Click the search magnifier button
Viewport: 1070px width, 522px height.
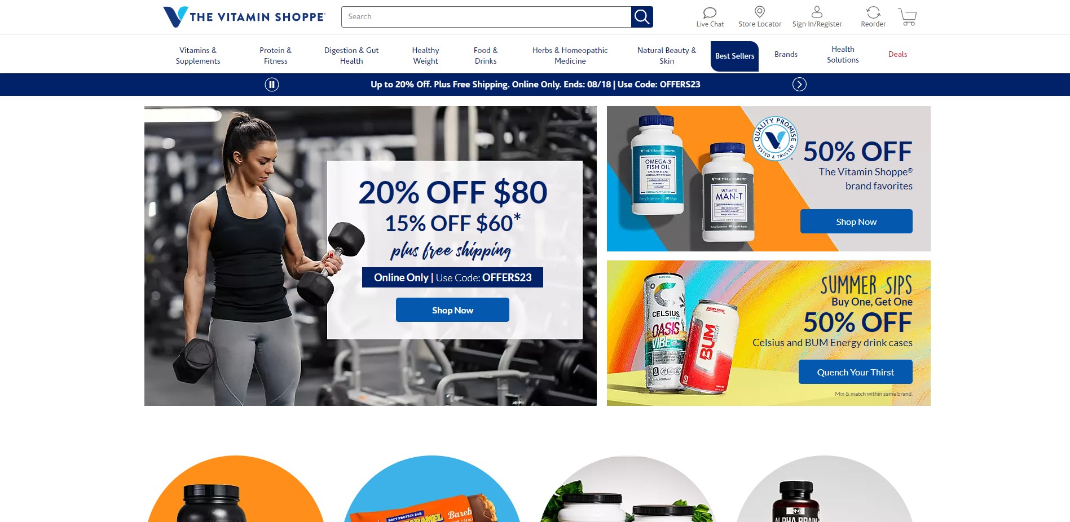(x=642, y=17)
